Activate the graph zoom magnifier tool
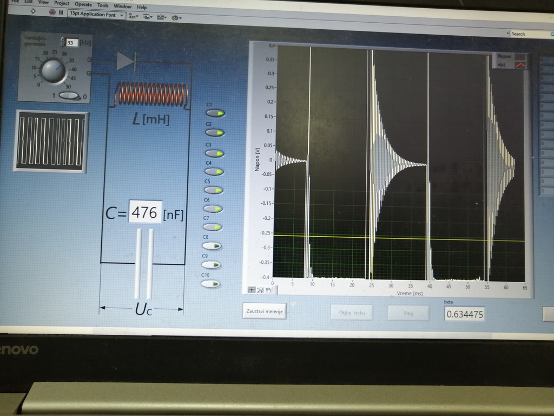The image size is (554, 416). pos(260,290)
